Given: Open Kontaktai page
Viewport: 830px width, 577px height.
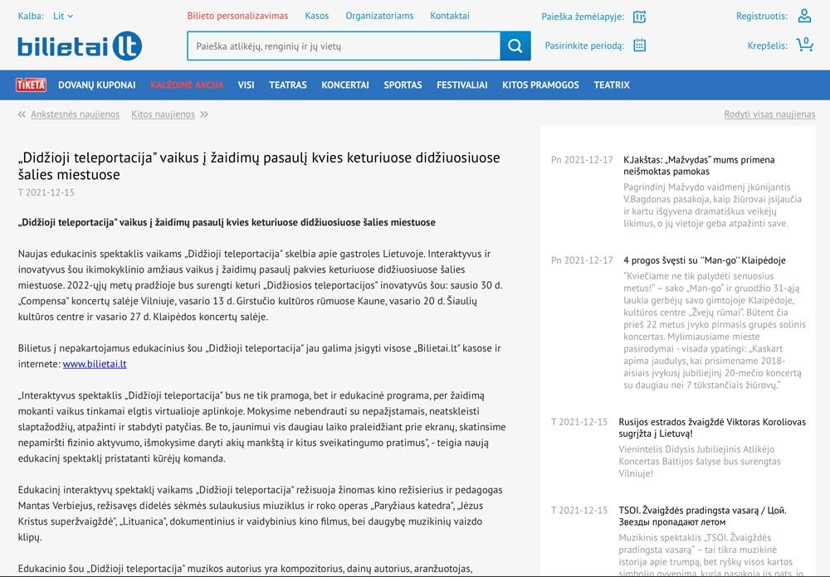Looking at the screenshot, I should pyautogui.click(x=449, y=16).
